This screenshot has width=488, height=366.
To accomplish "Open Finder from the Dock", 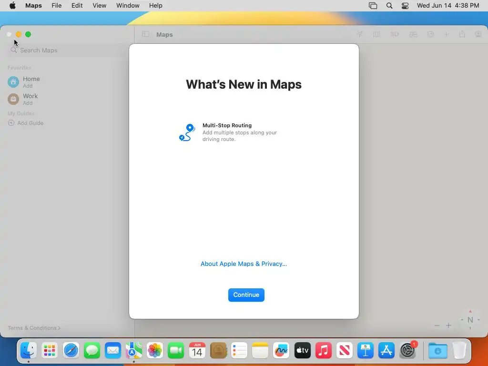I will click(x=29, y=351).
